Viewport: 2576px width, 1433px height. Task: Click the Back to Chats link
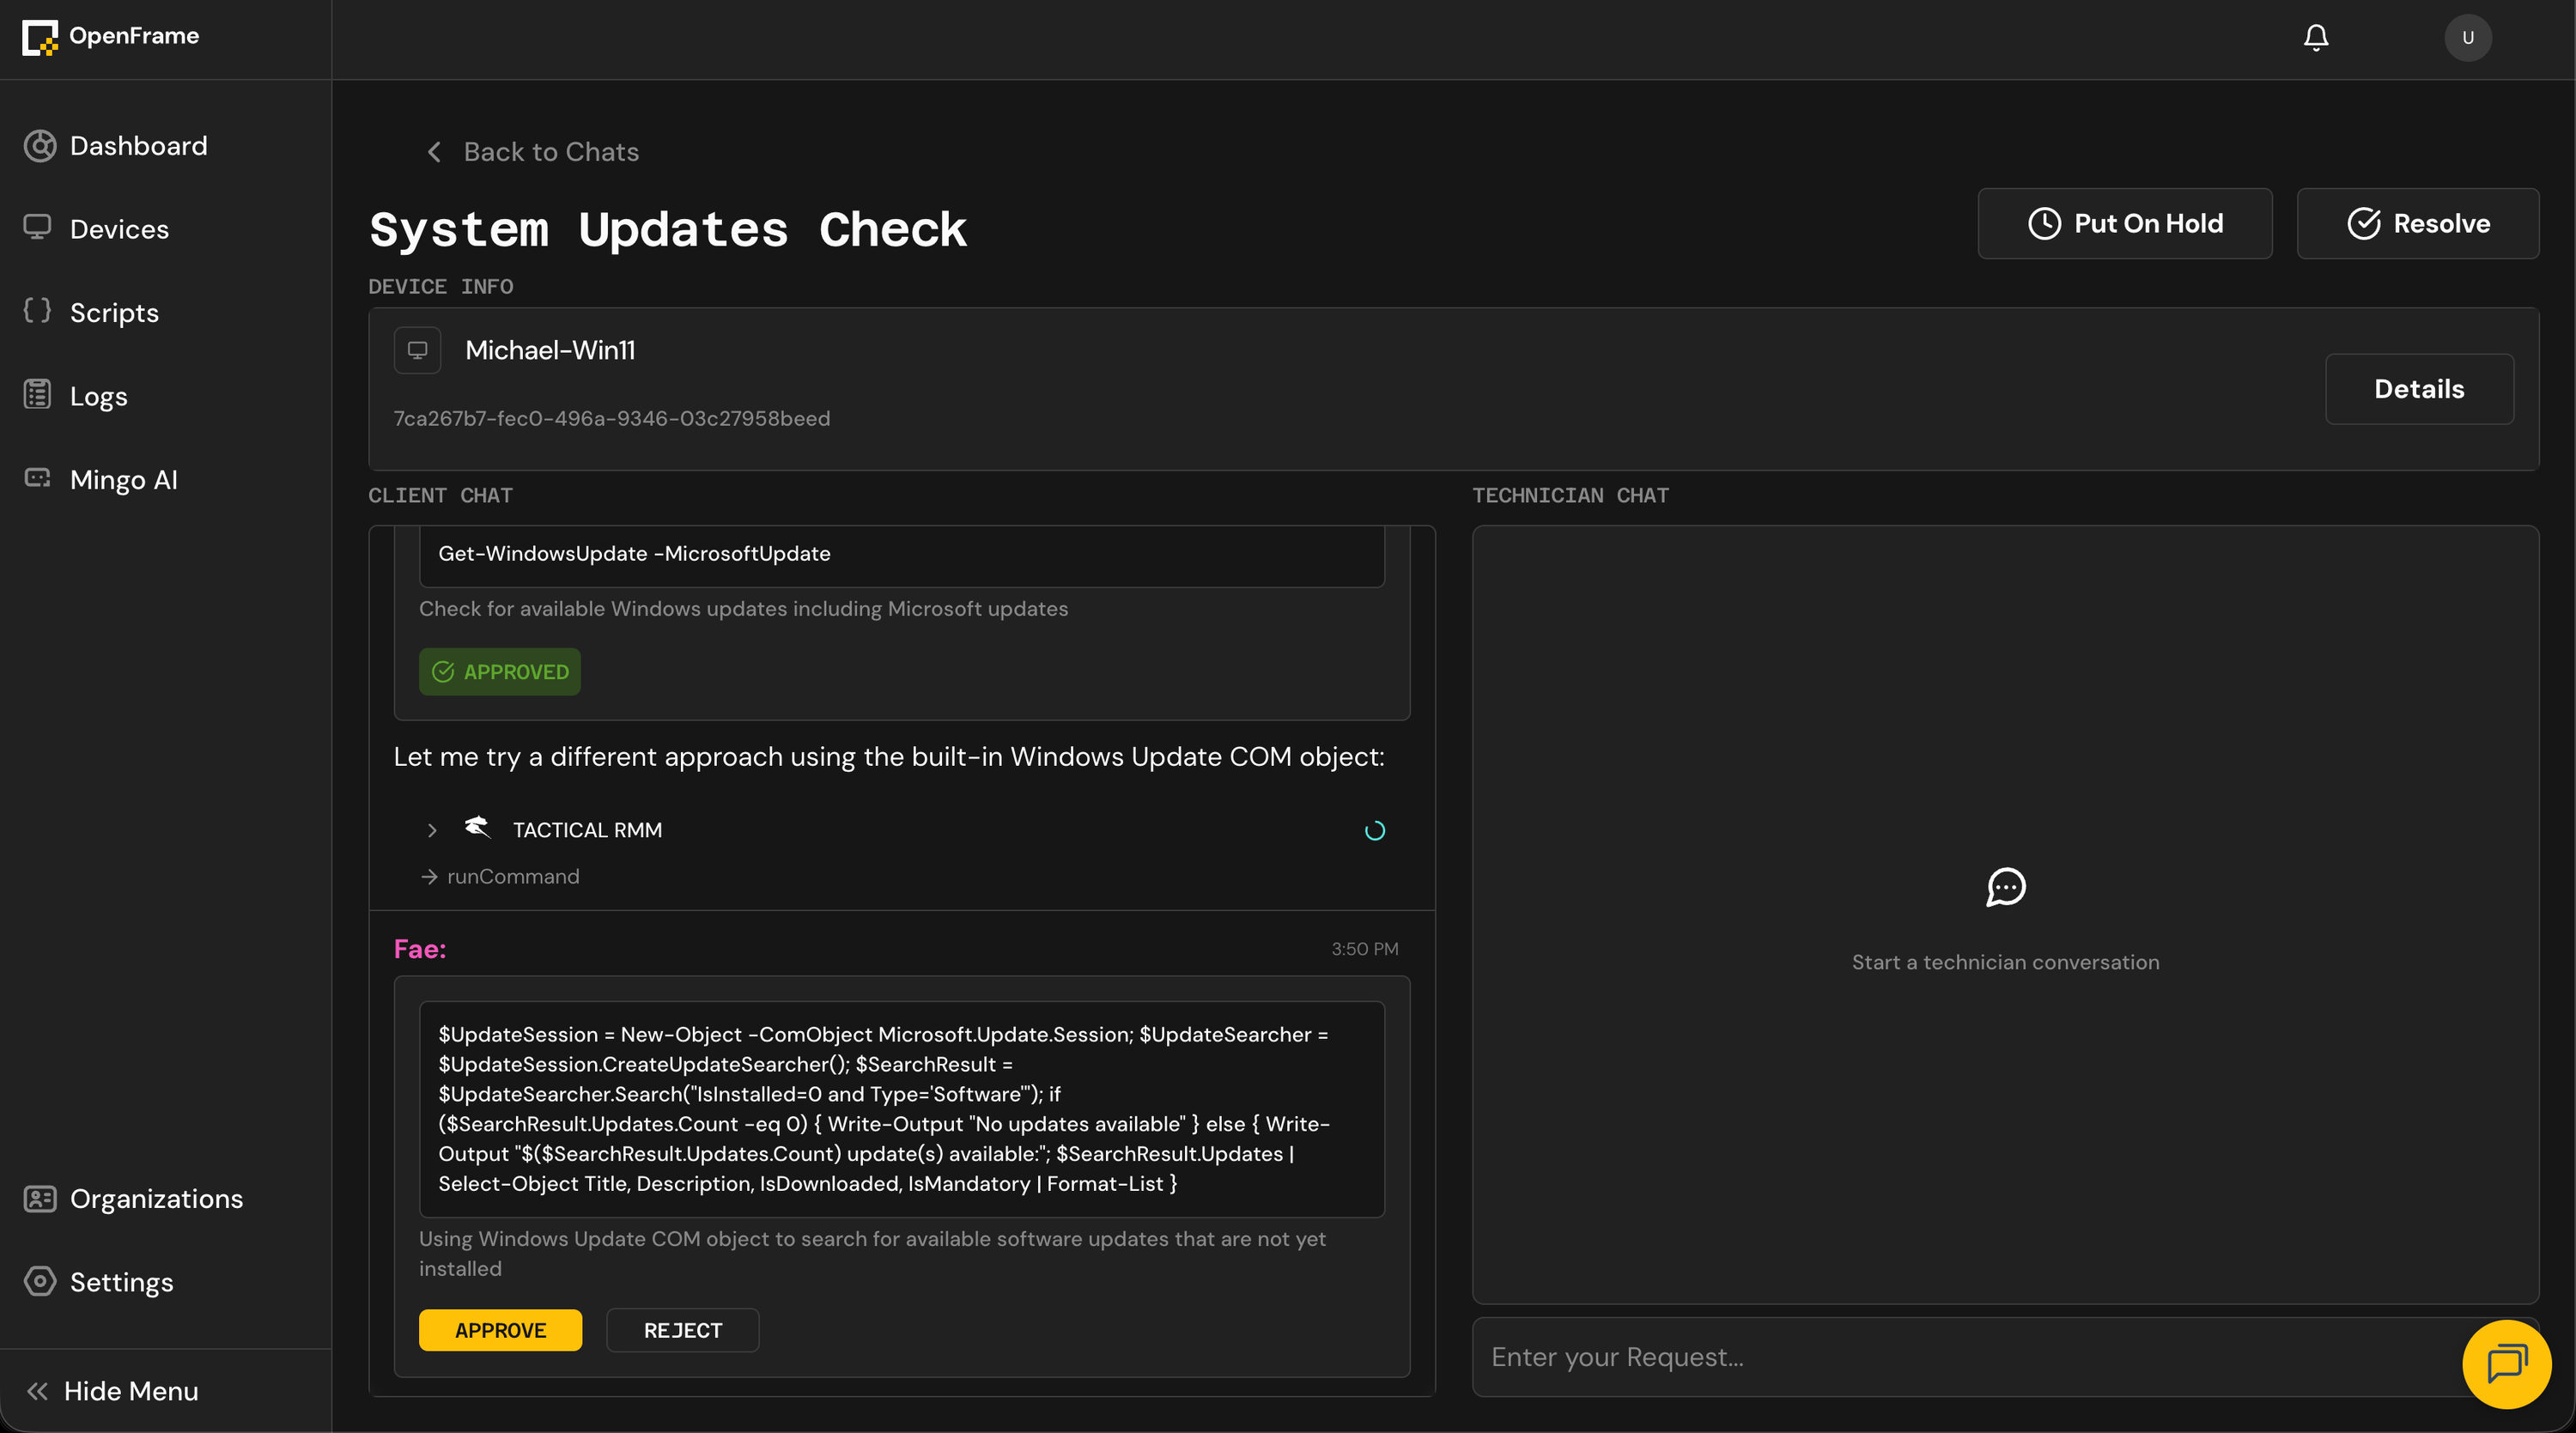[551, 152]
